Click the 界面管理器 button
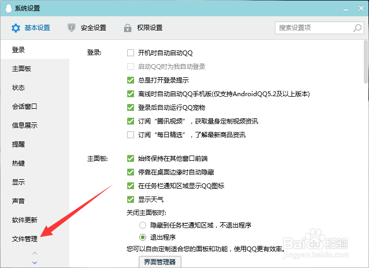Viewport: 369px width, 268px height. pyautogui.click(x=160, y=262)
